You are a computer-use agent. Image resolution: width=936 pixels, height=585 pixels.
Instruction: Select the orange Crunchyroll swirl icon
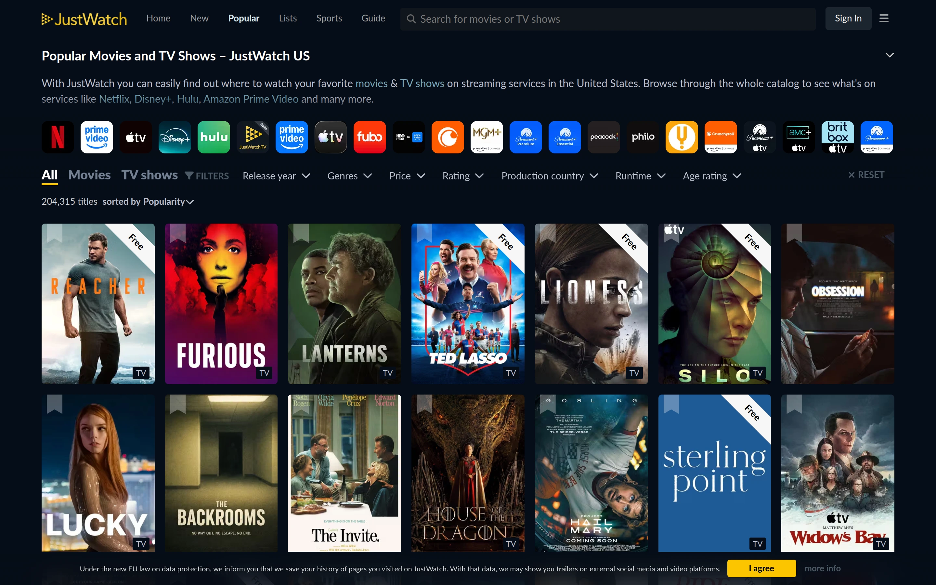(448, 137)
